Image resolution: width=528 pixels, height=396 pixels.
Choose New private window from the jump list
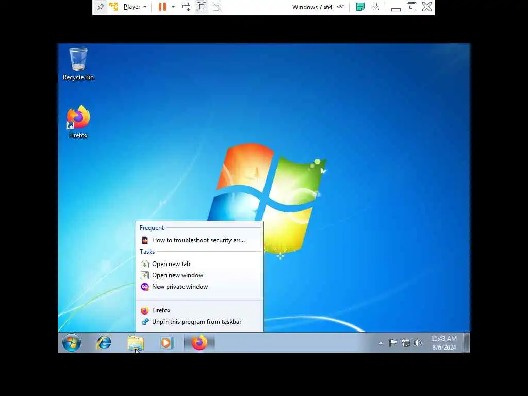tap(200, 287)
